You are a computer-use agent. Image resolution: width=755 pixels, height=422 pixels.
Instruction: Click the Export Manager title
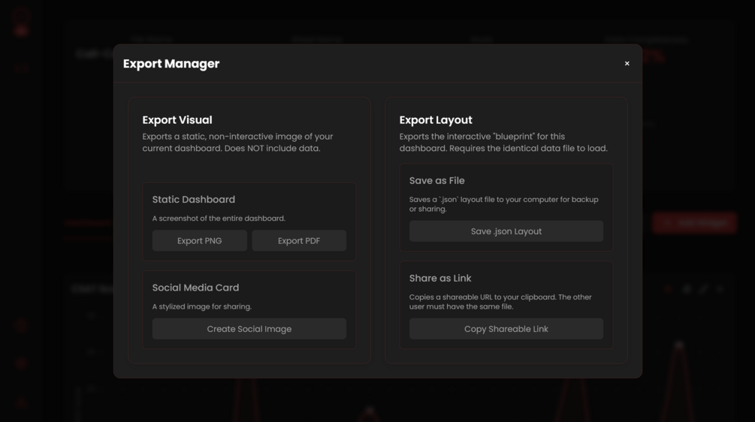pyautogui.click(x=171, y=64)
